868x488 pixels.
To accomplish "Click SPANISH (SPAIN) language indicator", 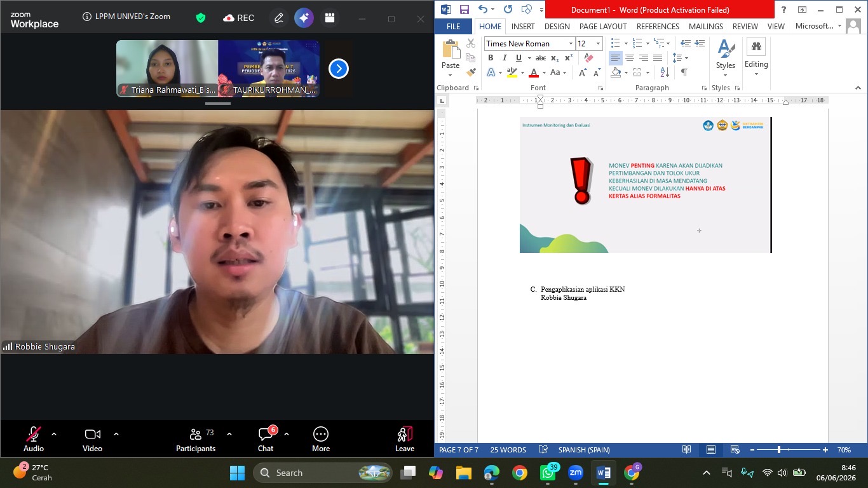I will click(584, 450).
